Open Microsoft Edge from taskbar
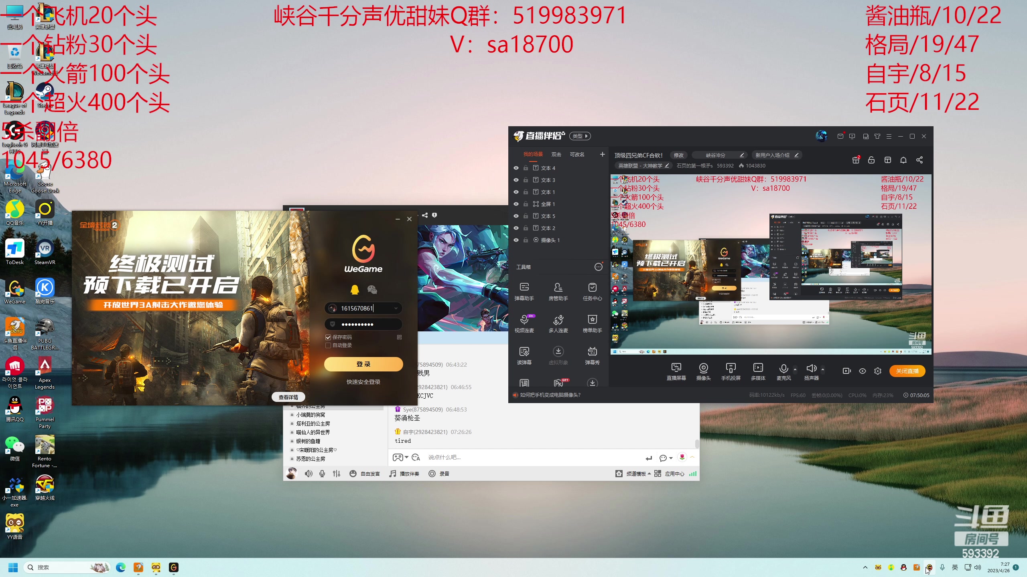 [121, 567]
